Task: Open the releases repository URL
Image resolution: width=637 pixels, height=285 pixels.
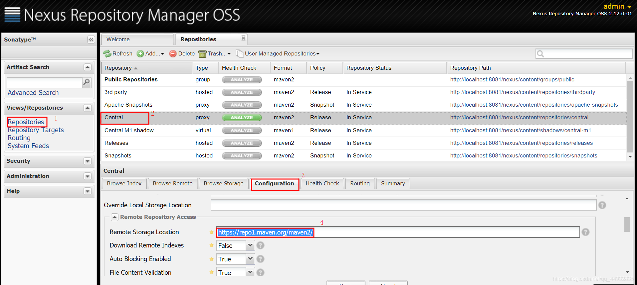Action: (x=522, y=143)
